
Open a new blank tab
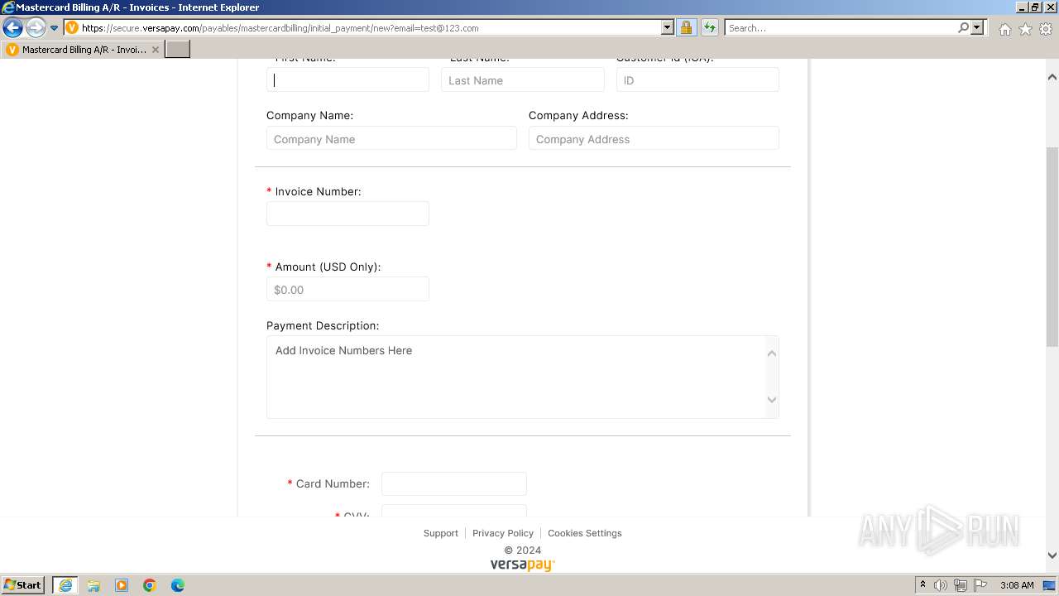click(x=178, y=50)
